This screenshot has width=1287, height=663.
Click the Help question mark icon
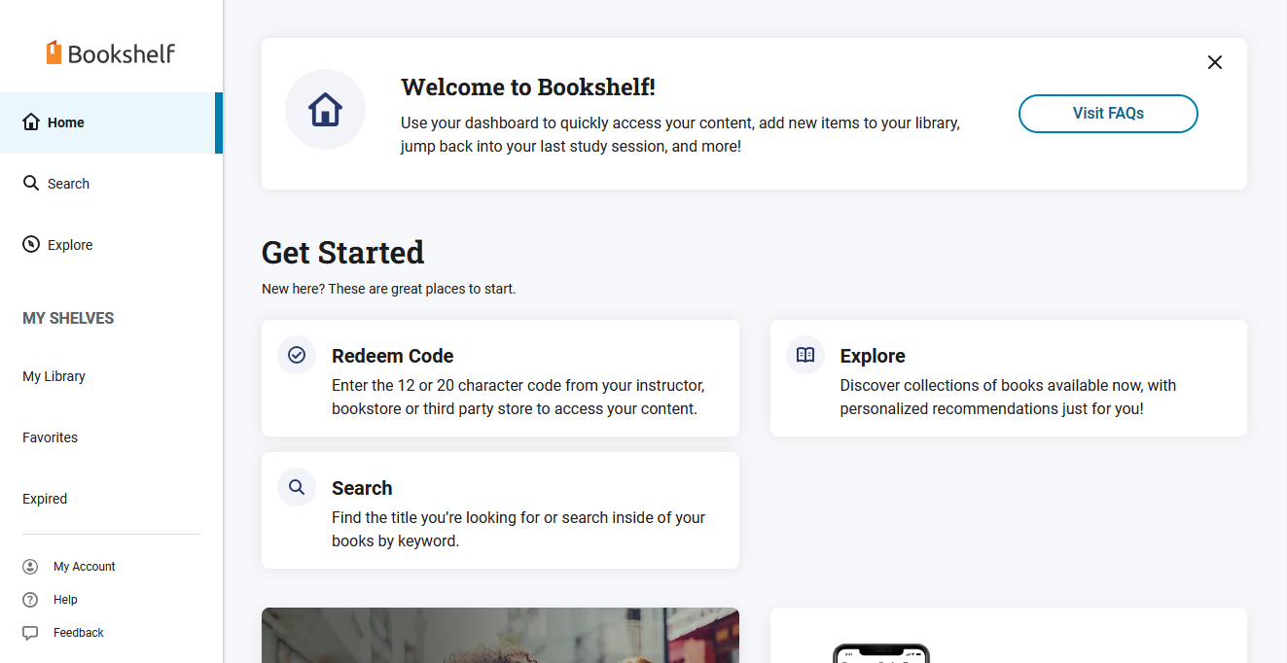30,600
